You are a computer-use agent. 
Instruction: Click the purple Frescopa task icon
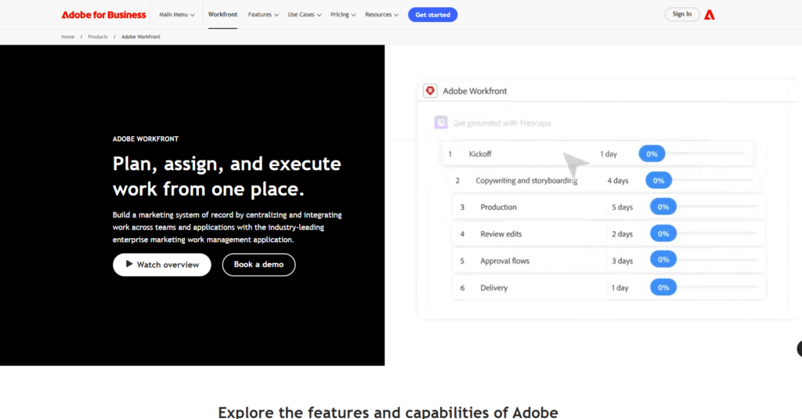pos(441,123)
